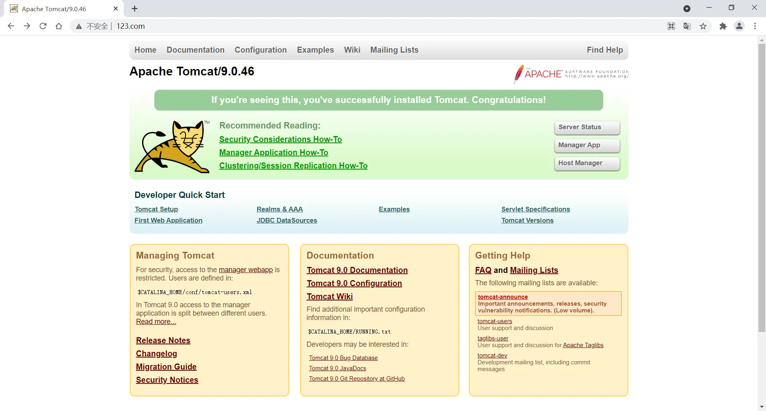Select Mailing Lists in the navigation bar

click(x=394, y=50)
